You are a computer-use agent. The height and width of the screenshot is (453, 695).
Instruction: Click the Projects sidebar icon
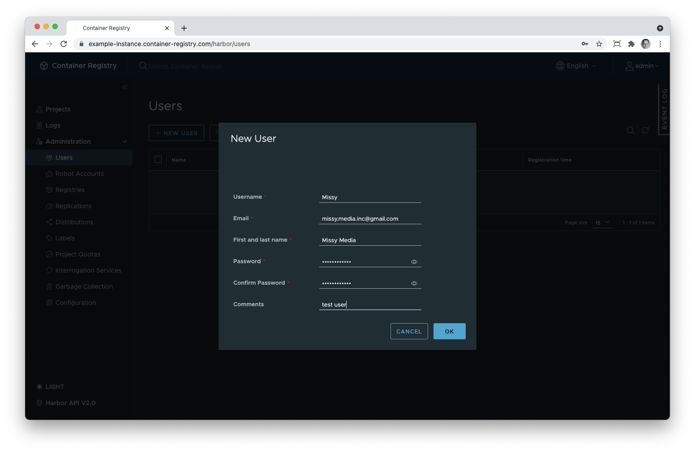(x=39, y=109)
